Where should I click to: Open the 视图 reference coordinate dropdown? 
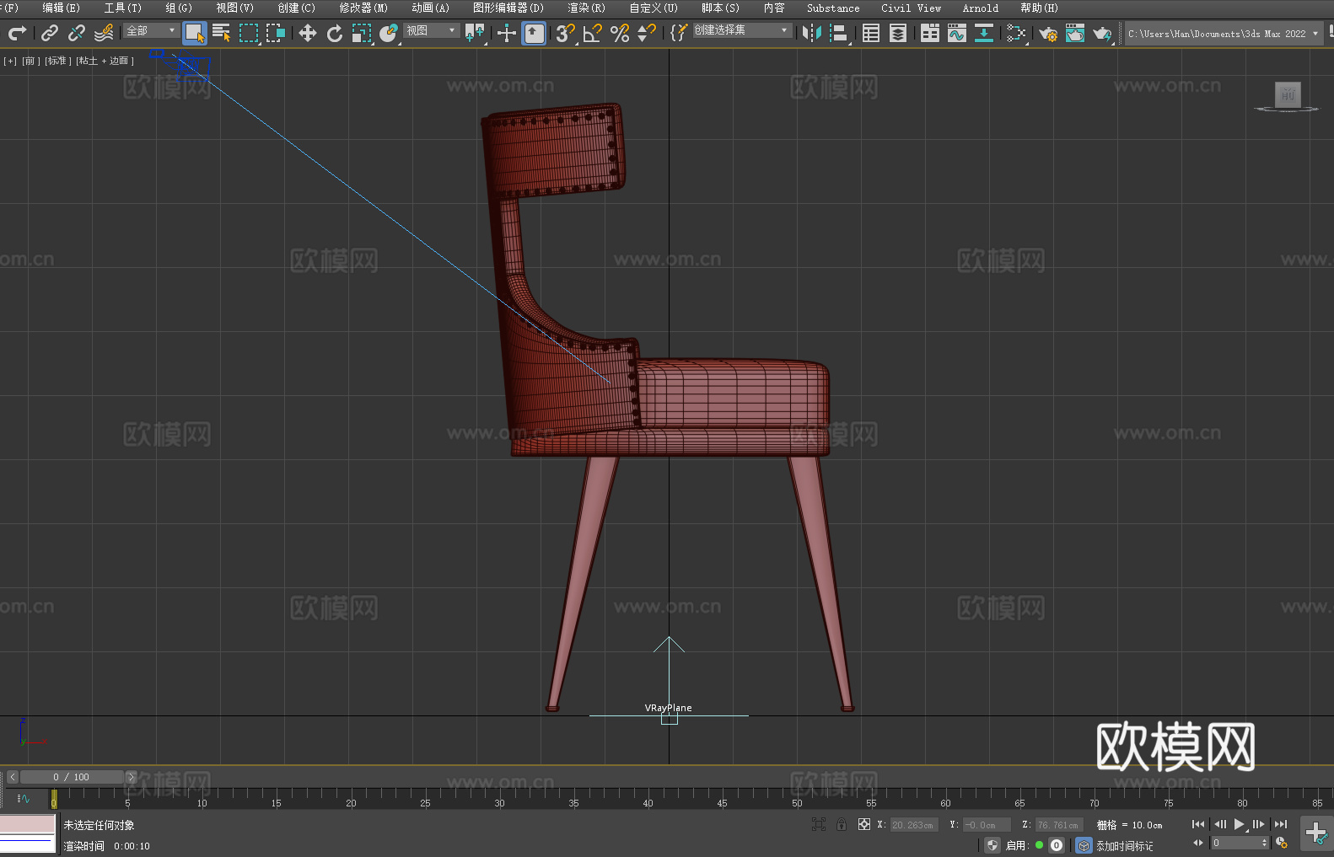click(431, 30)
